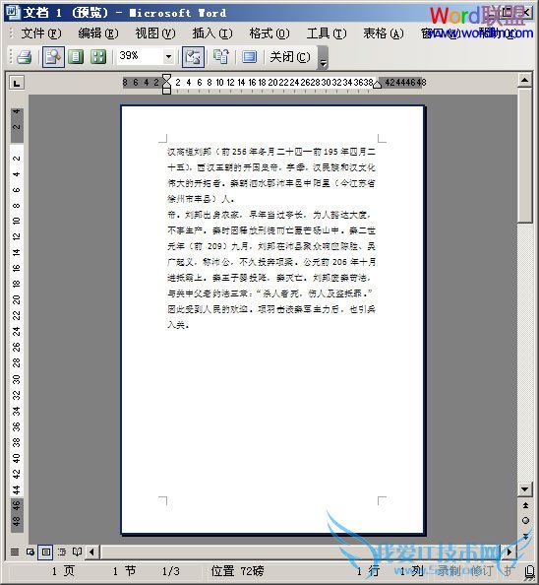539x585 pixels.
Task: Click the 1 页 status bar entry
Action: click(63, 571)
